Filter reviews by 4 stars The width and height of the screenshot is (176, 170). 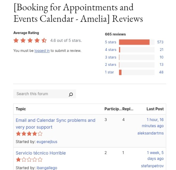click(111, 50)
